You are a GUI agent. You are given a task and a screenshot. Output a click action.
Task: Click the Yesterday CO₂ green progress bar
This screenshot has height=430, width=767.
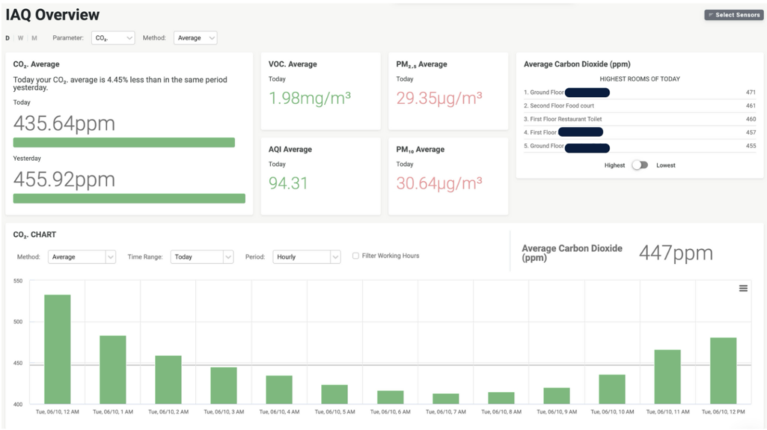pos(129,198)
